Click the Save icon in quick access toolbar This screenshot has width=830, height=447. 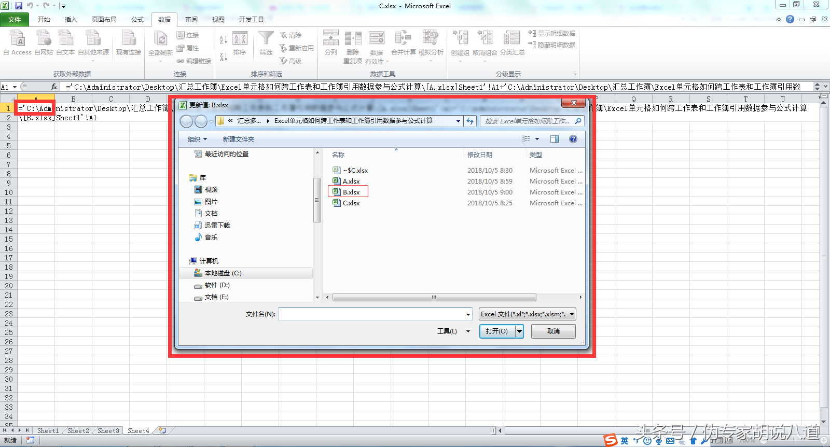[x=19, y=6]
